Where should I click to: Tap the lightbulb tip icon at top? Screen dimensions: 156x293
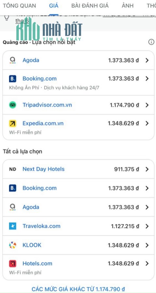7,18
